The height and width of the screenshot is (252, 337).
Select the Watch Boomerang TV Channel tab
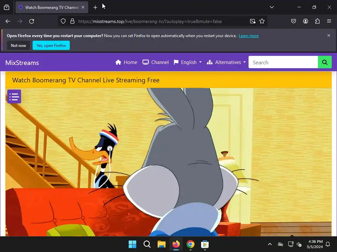coord(52,7)
